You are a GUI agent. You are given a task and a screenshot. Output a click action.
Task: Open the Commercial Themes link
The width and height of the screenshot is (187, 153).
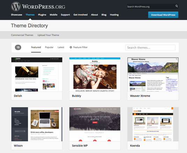coord(22,35)
